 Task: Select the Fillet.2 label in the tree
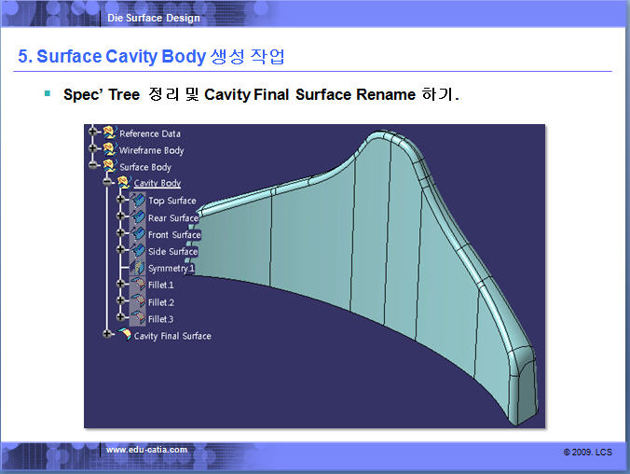160,302
